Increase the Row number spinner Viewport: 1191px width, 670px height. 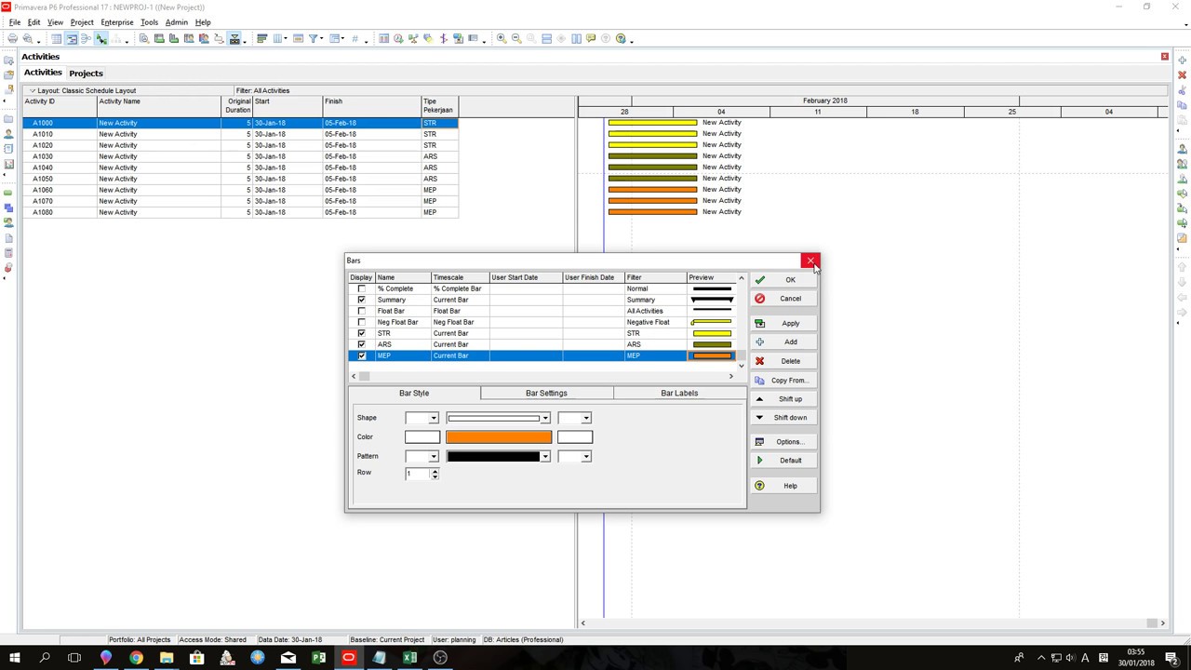tap(435, 471)
